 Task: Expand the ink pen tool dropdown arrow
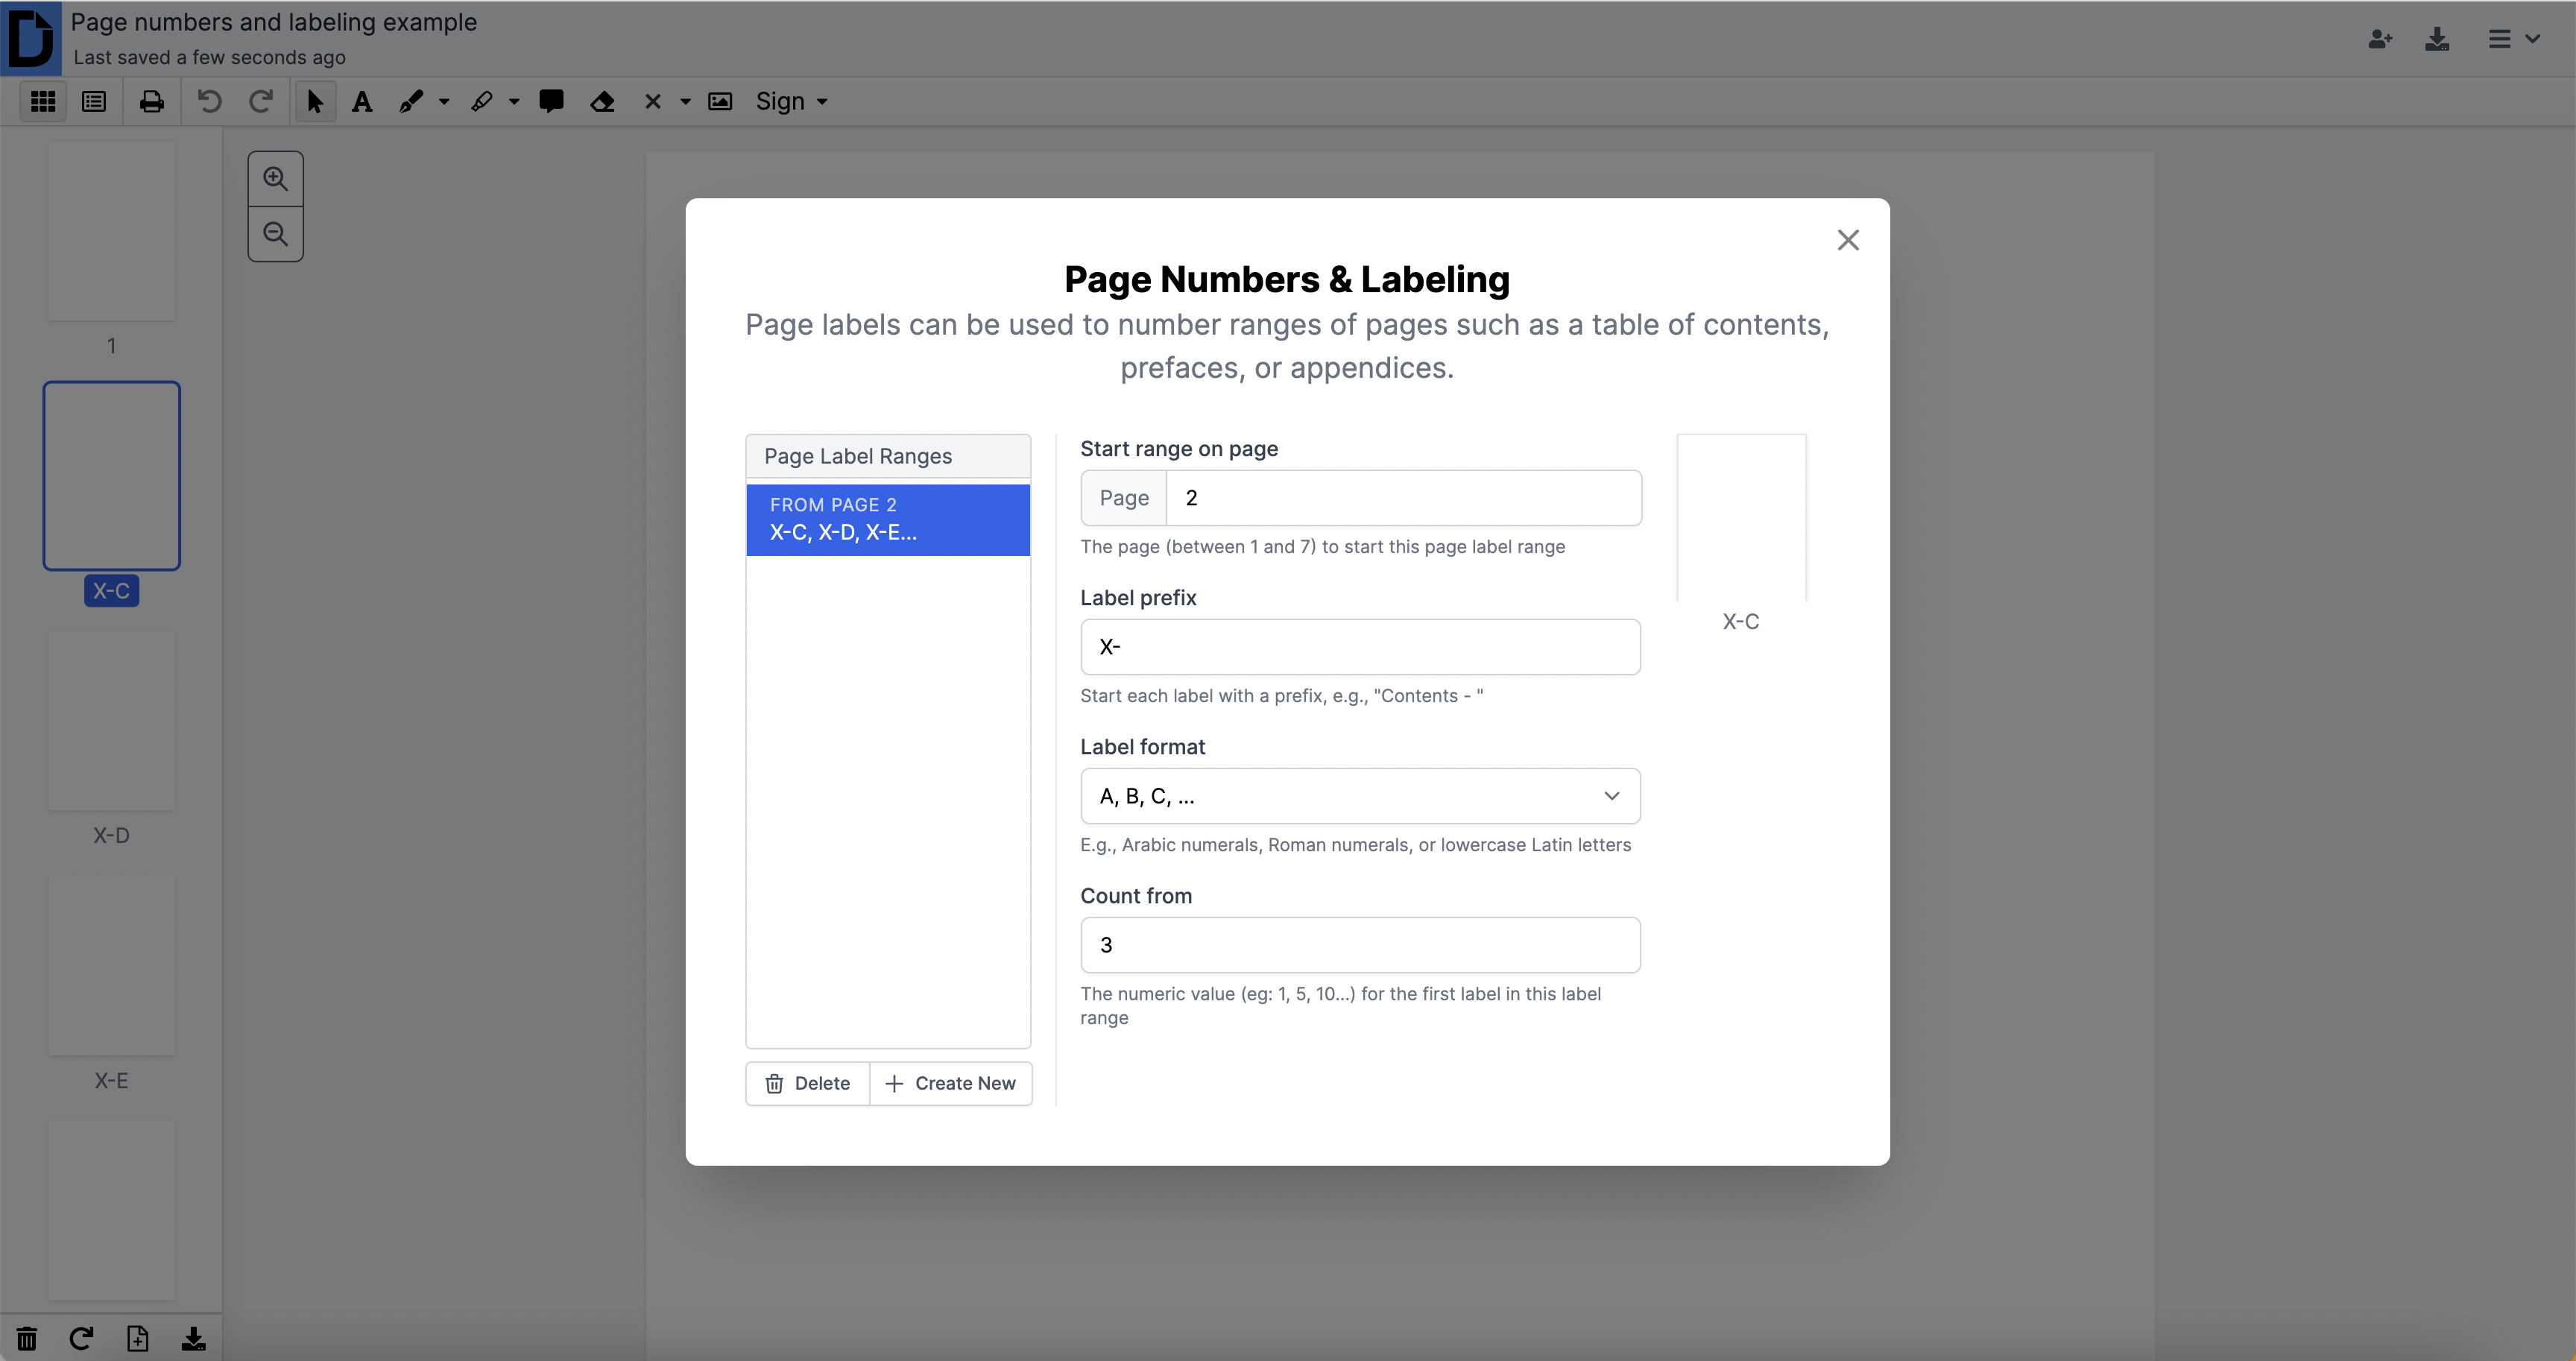pyautogui.click(x=444, y=102)
